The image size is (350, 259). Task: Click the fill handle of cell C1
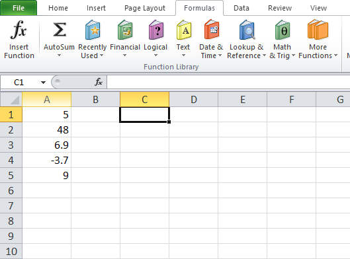[169, 122]
